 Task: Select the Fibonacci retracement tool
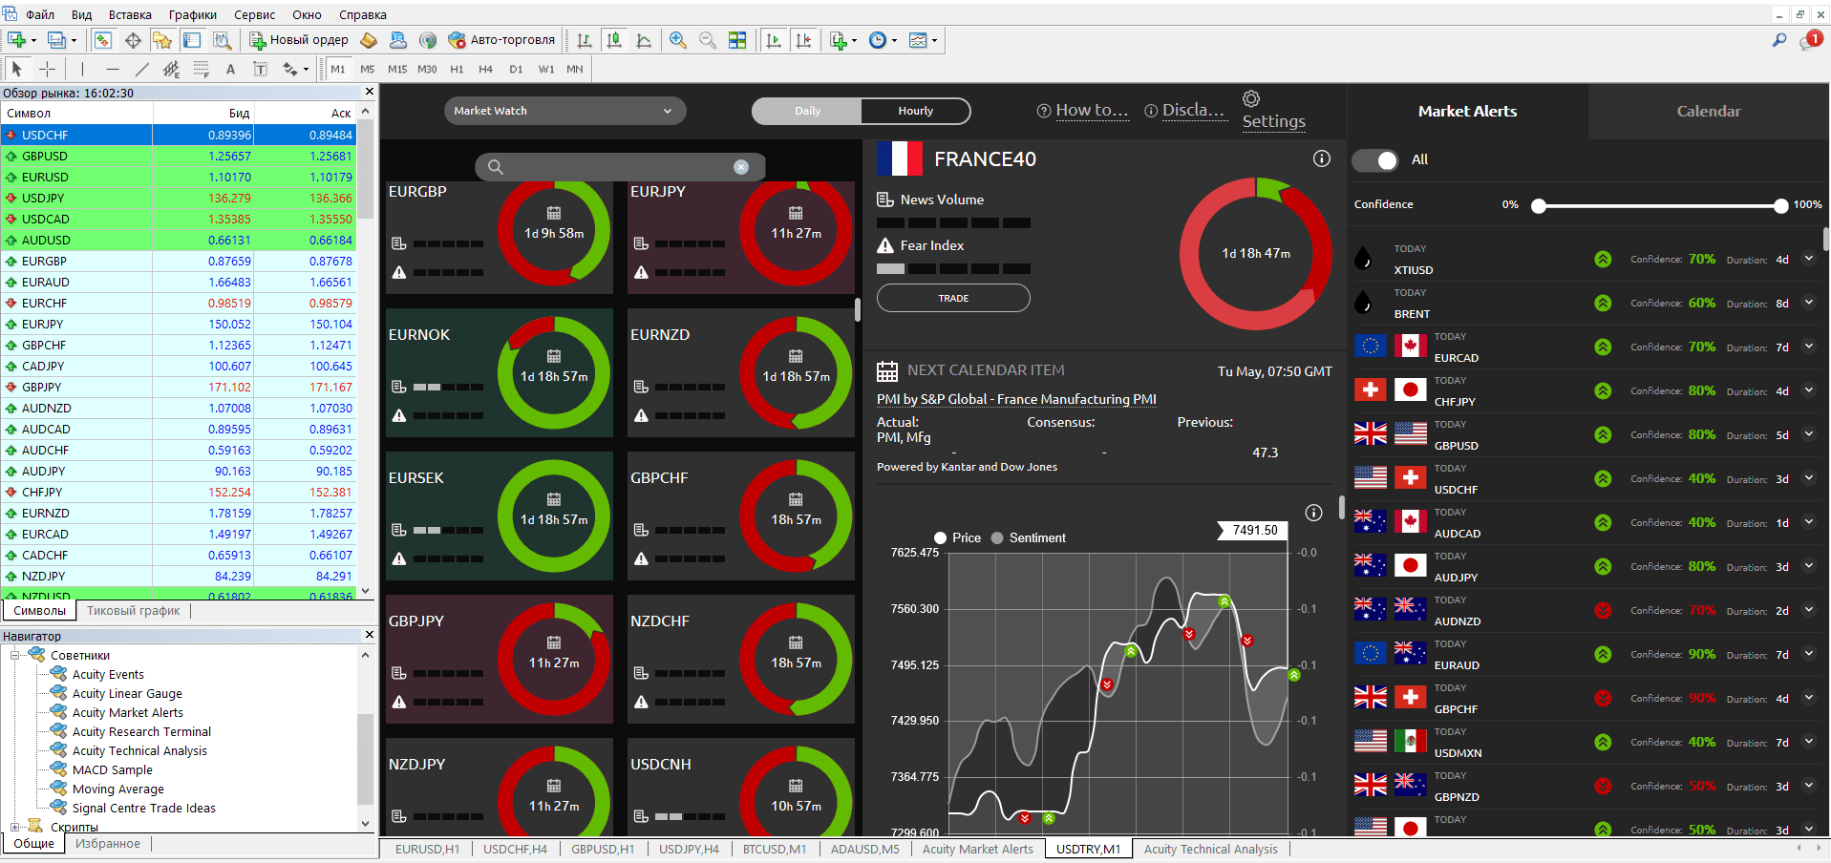click(x=201, y=69)
